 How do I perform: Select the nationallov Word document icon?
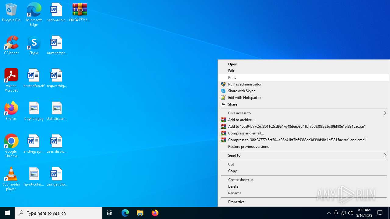tap(57, 13)
